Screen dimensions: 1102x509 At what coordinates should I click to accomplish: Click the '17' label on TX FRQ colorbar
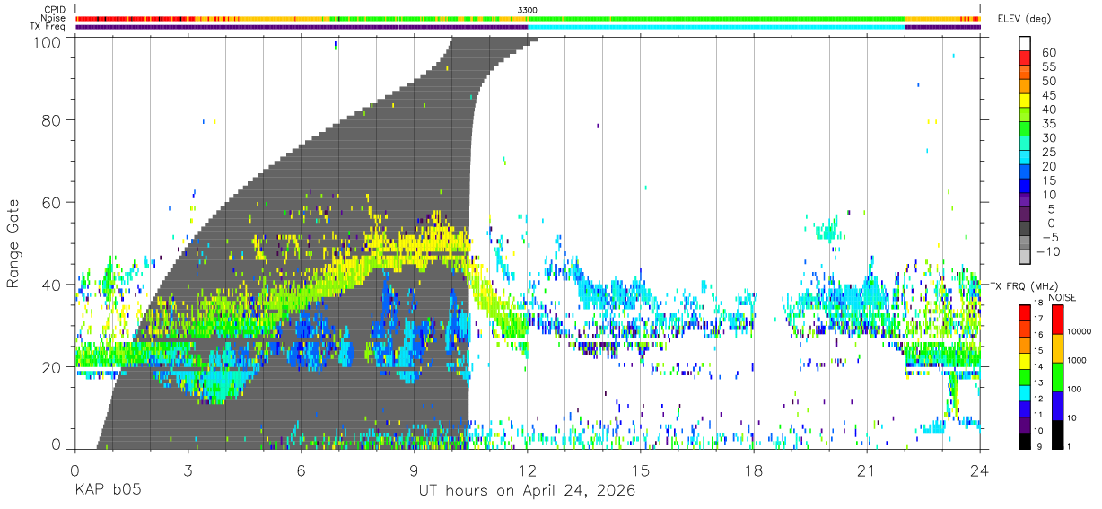pyautogui.click(x=1038, y=319)
